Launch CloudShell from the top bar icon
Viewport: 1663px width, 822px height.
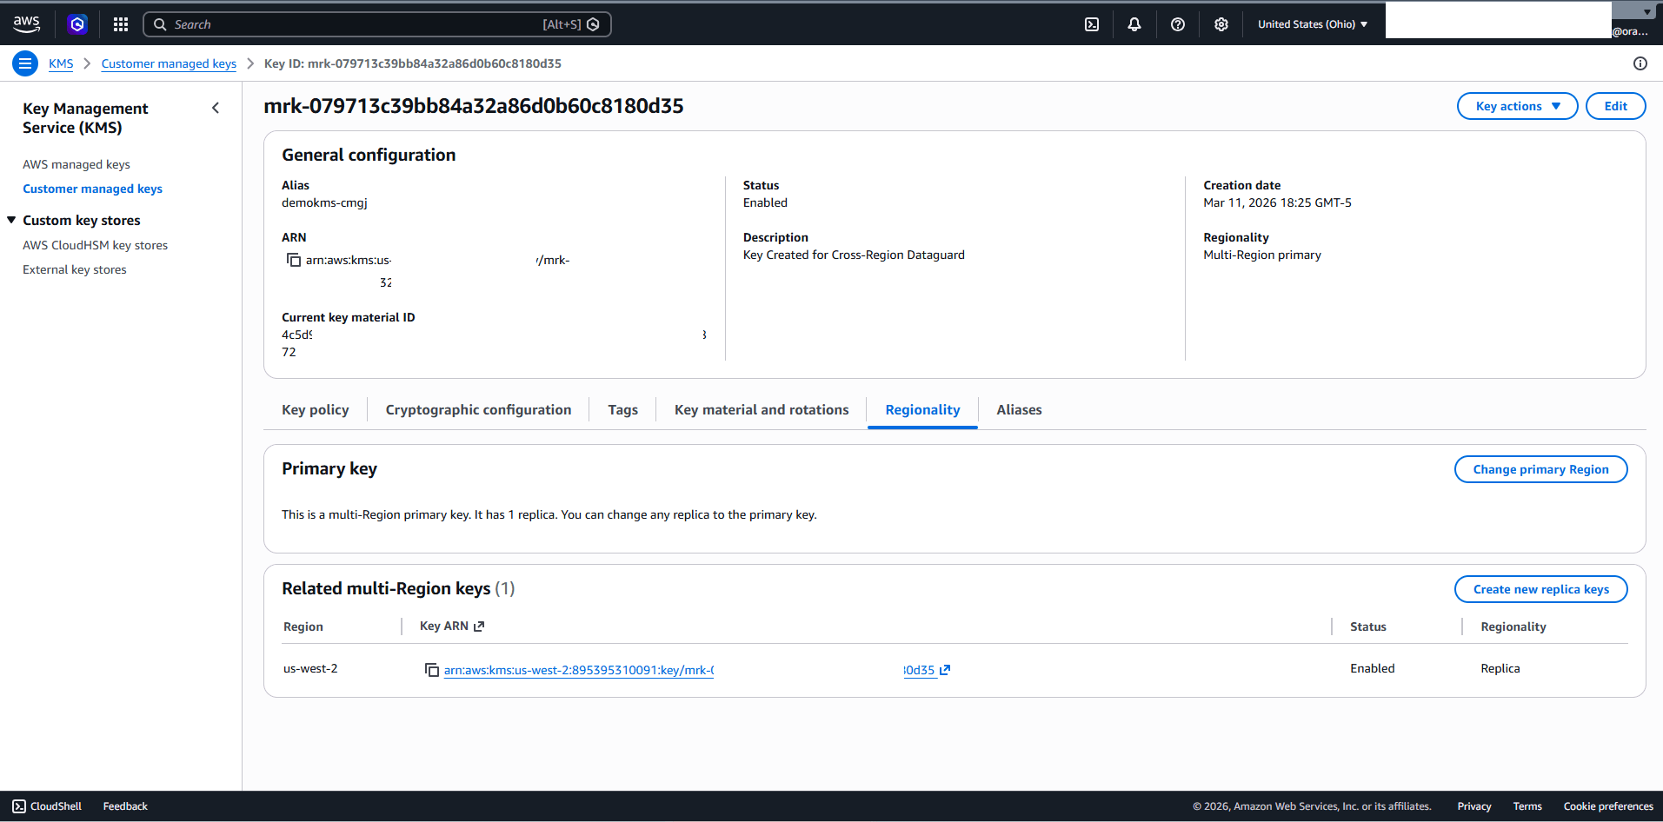coord(1091,23)
